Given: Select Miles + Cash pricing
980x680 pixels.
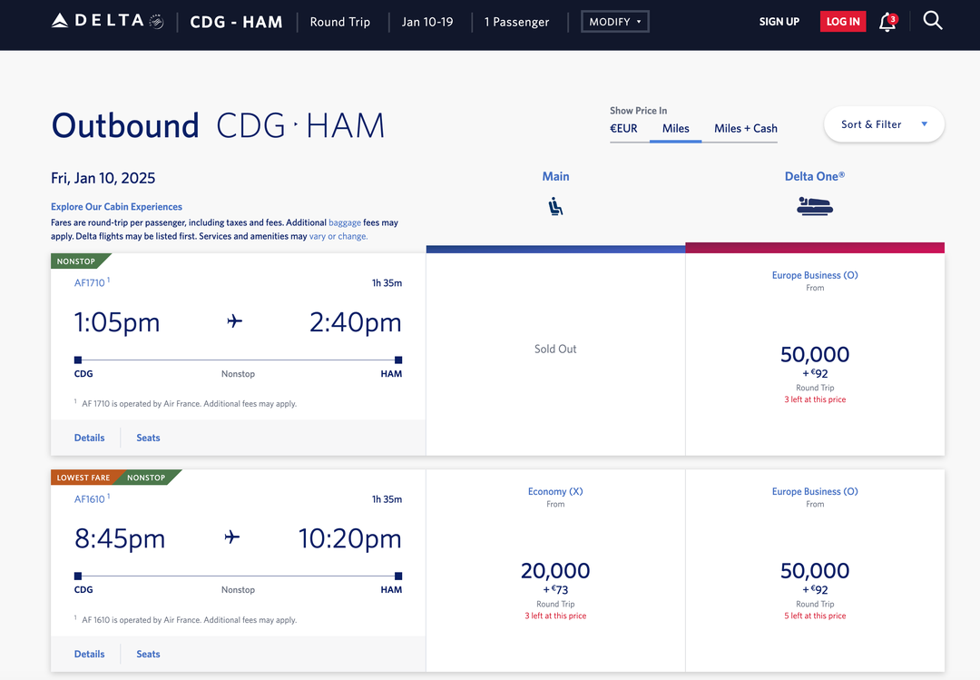Looking at the screenshot, I should click(x=744, y=129).
